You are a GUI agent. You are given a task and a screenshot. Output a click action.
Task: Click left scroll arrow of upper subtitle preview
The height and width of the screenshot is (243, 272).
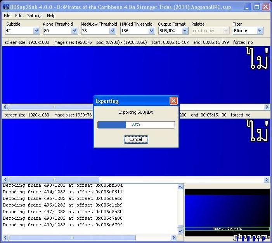click(x=5, y=107)
